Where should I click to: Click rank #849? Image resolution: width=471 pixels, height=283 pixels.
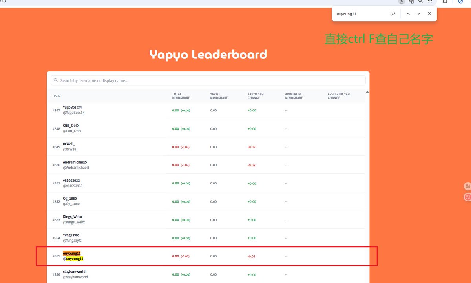pos(56,147)
